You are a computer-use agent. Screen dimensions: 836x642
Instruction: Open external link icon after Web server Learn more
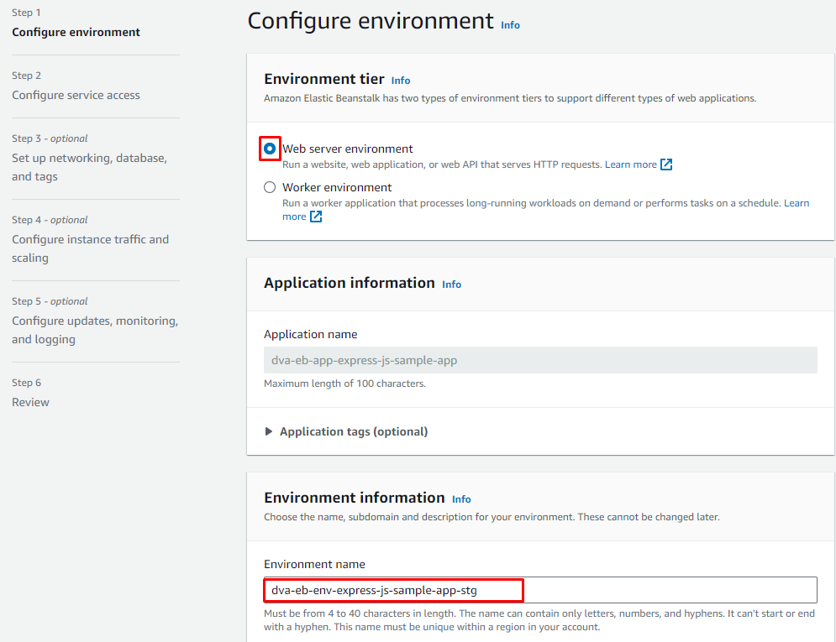(666, 164)
